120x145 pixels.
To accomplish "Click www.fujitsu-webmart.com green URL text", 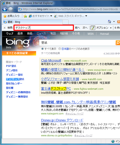I will [x=89, y=89].
